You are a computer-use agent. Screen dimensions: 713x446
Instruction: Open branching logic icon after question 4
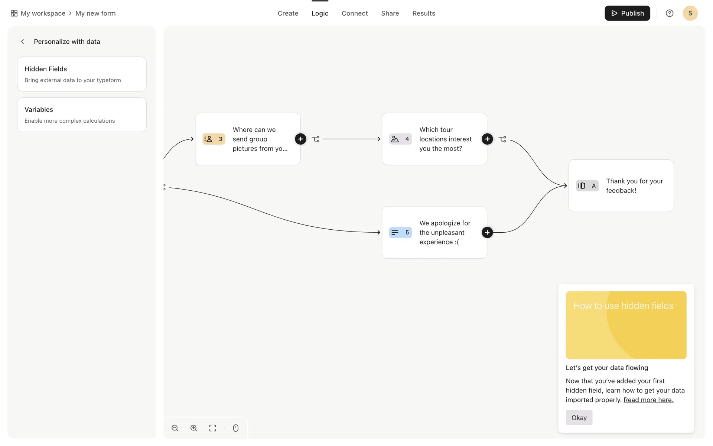click(x=502, y=139)
